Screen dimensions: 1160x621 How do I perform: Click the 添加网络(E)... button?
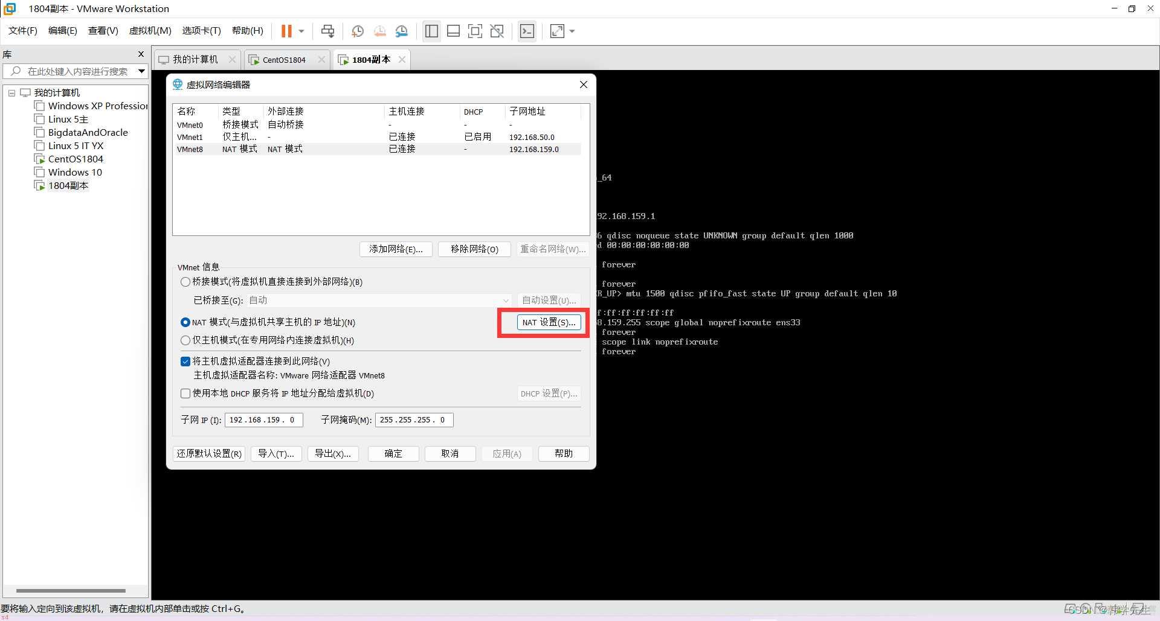pyautogui.click(x=396, y=249)
